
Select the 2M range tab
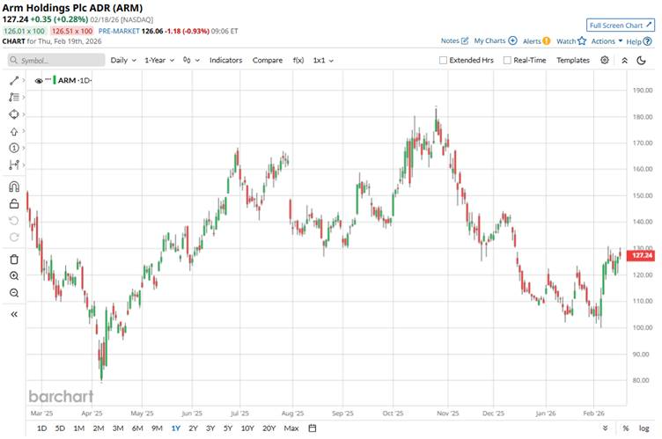[x=99, y=428]
